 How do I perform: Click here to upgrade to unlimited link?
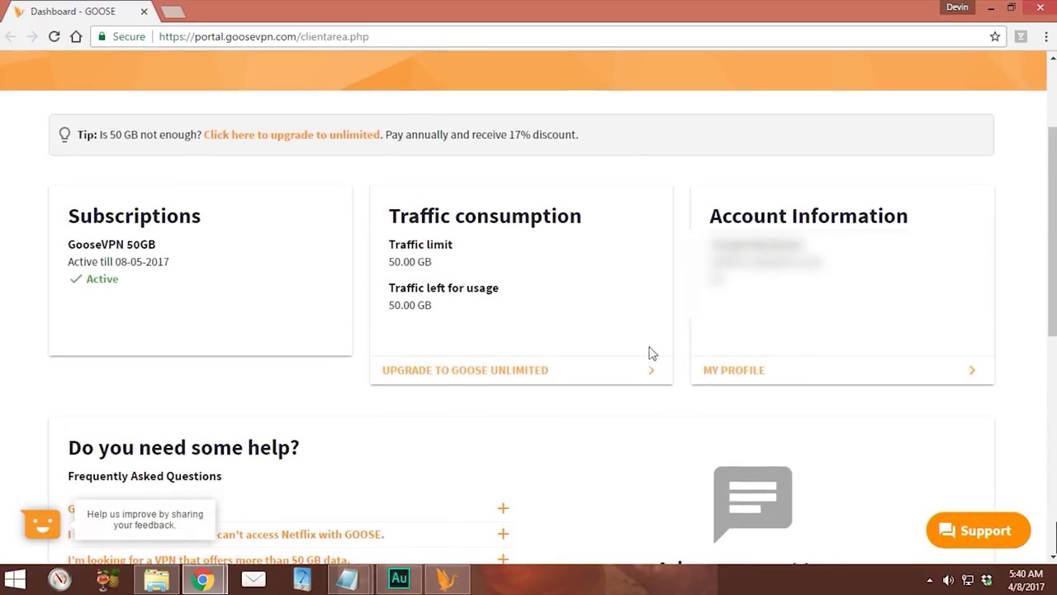tap(292, 135)
